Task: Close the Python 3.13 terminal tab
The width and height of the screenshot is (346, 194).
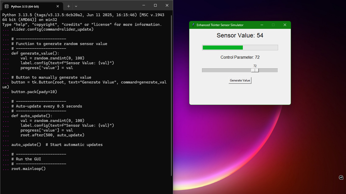Action: (58, 6)
